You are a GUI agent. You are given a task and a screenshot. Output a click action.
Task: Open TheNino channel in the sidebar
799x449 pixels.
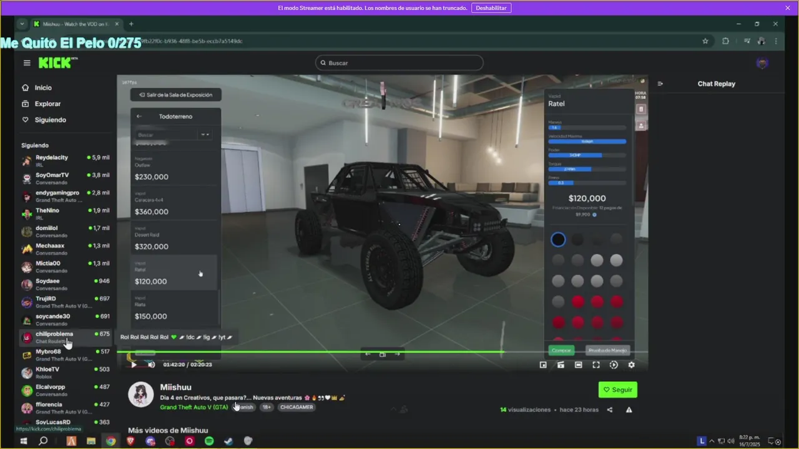[x=65, y=213]
